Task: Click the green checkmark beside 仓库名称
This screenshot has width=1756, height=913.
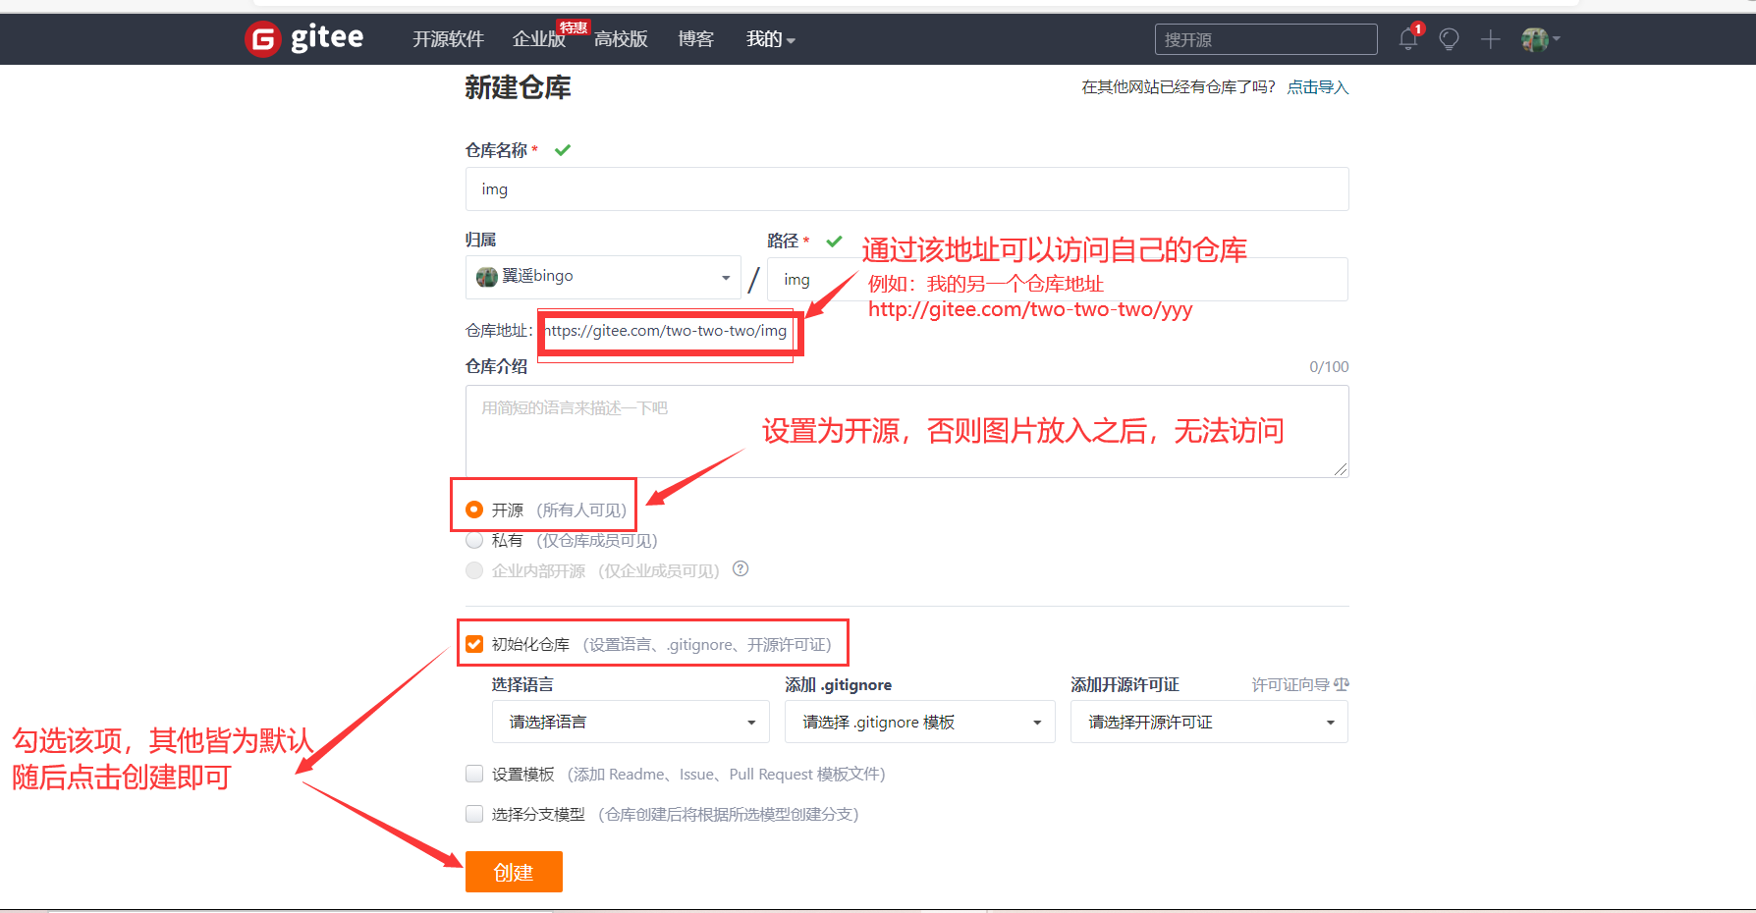Action: 562,149
